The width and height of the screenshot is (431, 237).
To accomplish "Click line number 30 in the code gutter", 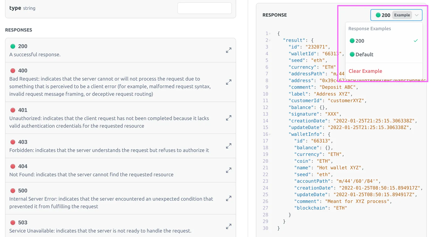I will (x=265, y=228).
